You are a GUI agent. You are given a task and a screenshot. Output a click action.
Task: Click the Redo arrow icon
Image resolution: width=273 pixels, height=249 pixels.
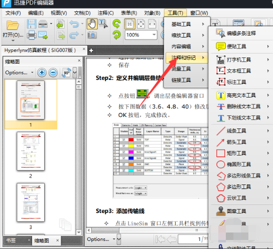[x=74, y=35]
